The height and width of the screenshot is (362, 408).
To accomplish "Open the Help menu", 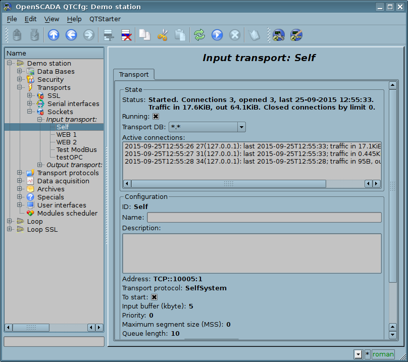I will tap(74, 19).
